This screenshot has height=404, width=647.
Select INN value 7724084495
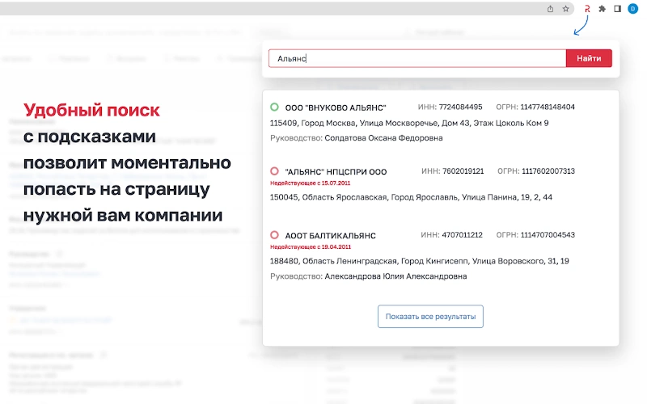(460, 107)
